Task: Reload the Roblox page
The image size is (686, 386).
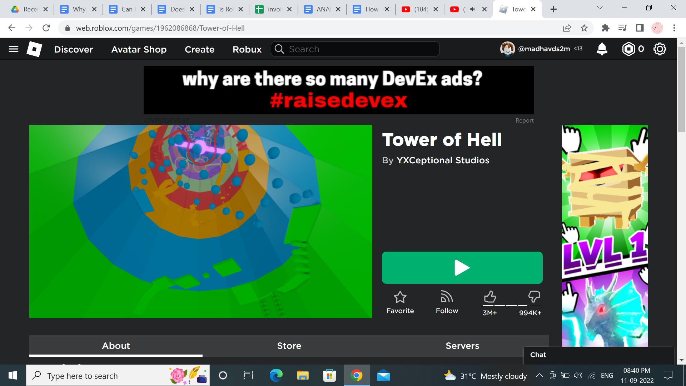Action: pyautogui.click(x=46, y=28)
